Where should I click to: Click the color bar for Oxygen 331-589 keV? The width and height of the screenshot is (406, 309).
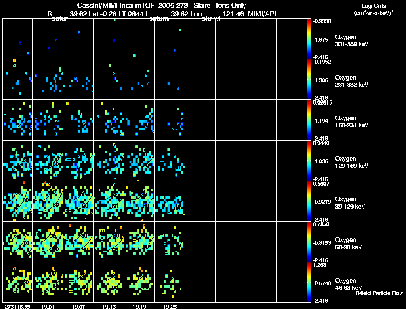pos(309,39)
